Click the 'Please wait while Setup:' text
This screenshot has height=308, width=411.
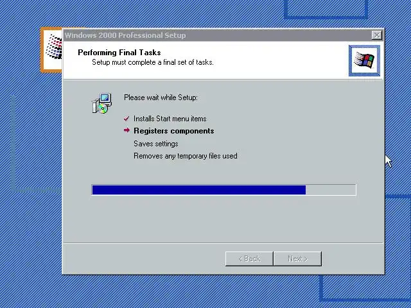coord(161,98)
